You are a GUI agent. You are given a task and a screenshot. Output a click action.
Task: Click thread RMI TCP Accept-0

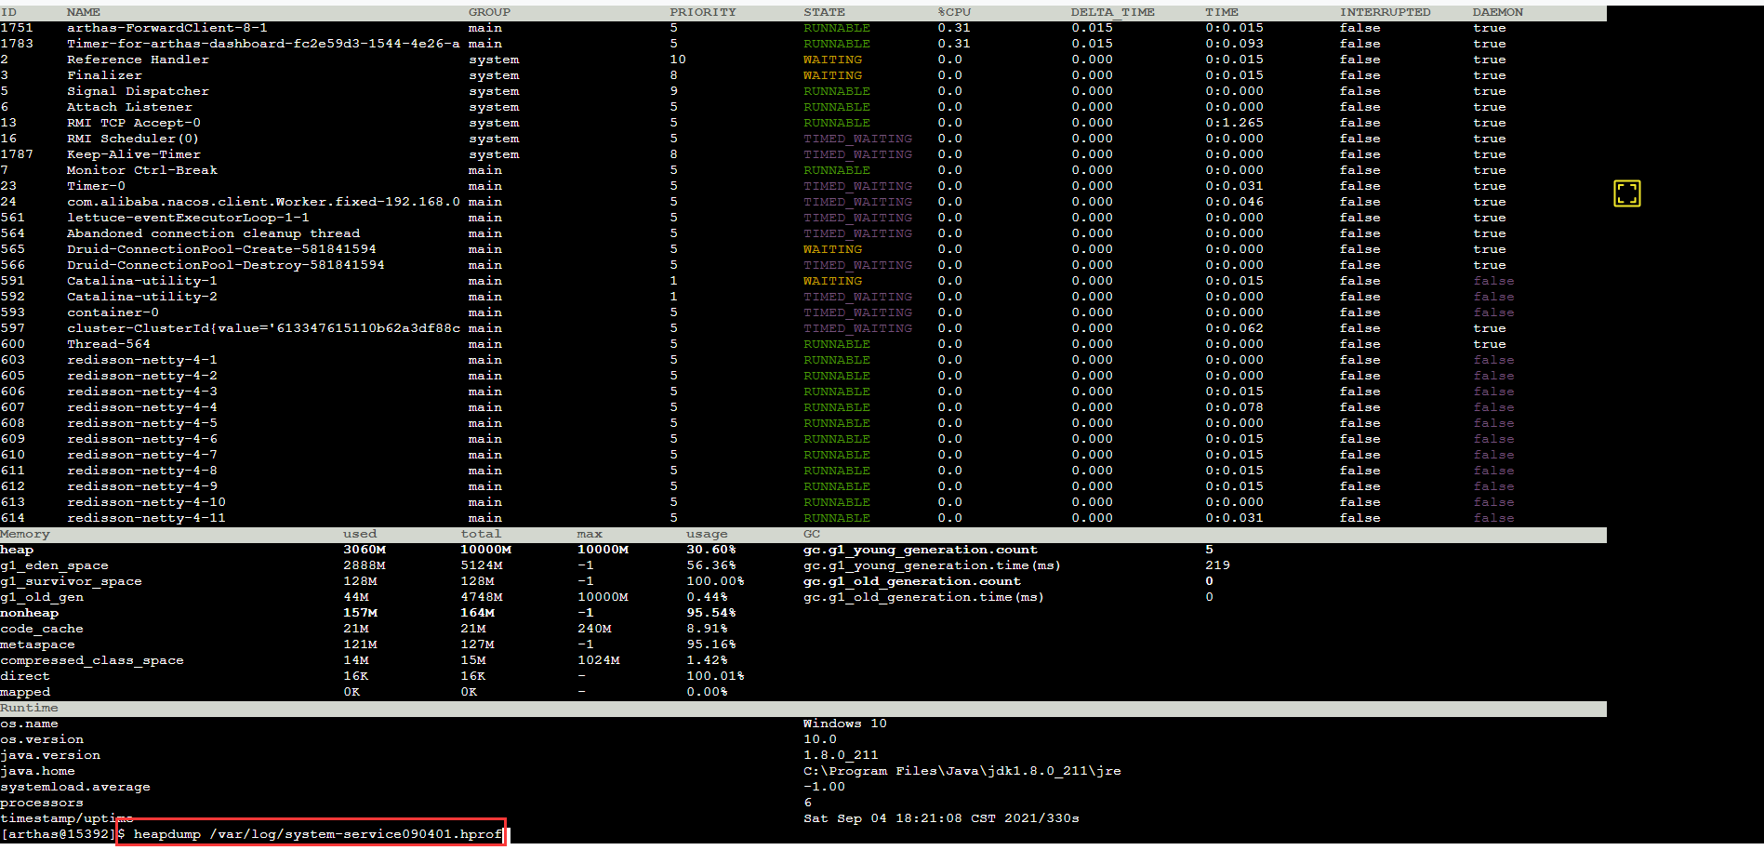tap(133, 123)
